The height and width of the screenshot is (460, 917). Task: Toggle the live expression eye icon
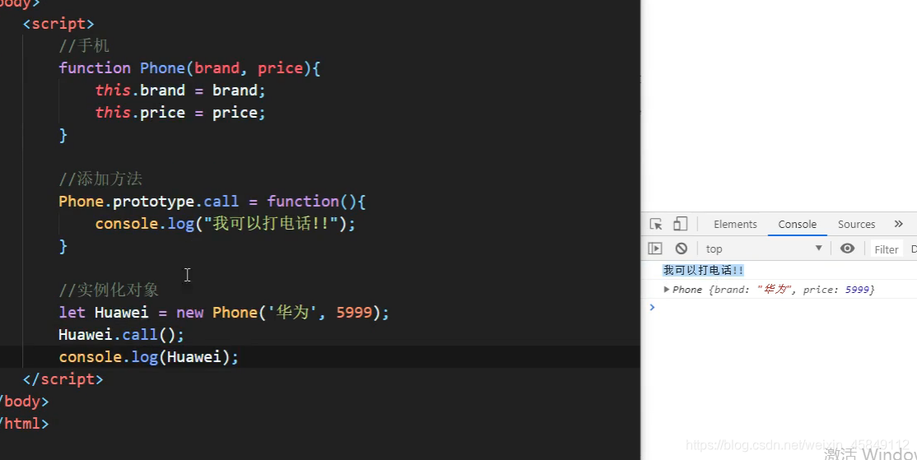pyautogui.click(x=847, y=249)
